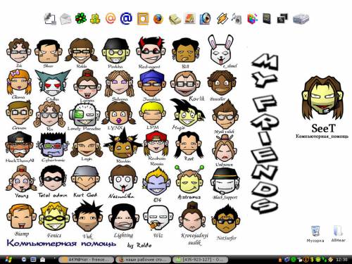Open the envelope mail icon in dock
Viewport: 352px width, 264px height.
[65, 19]
